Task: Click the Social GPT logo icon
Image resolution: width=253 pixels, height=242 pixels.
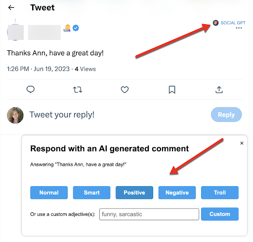Action: (x=215, y=23)
